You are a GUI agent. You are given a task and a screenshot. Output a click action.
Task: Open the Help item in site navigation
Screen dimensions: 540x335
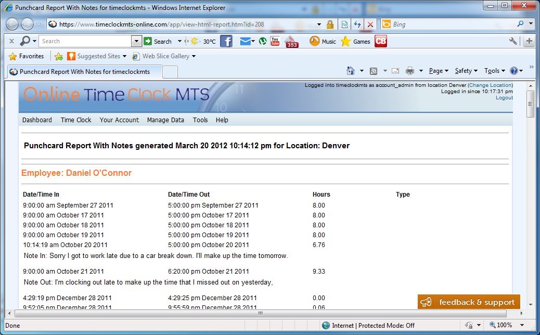pyautogui.click(x=222, y=120)
